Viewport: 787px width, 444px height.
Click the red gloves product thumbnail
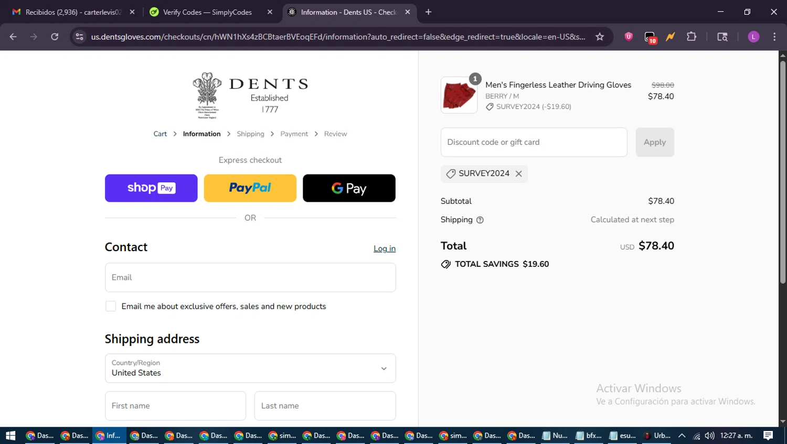459,95
